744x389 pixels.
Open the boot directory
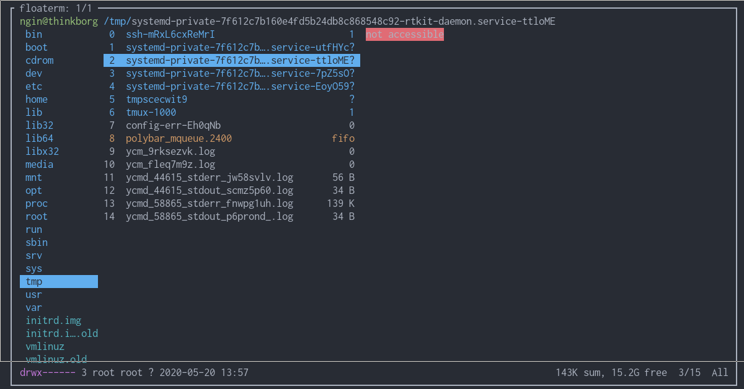(36, 47)
